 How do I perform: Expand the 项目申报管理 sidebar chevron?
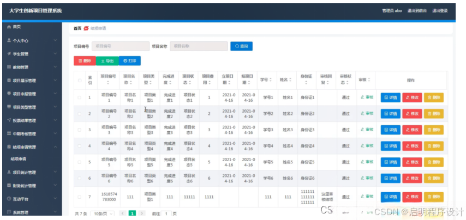point(55,94)
